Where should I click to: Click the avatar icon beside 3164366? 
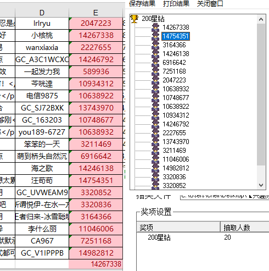(x=155, y=45)
